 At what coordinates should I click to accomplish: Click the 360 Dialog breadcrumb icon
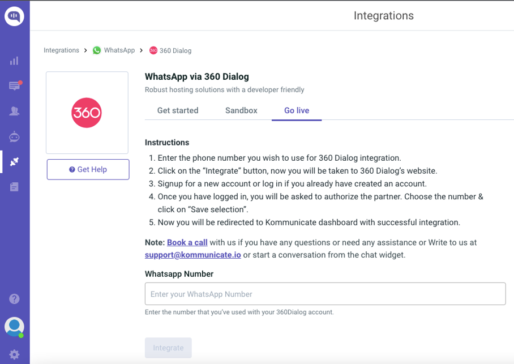pos(153,50)
